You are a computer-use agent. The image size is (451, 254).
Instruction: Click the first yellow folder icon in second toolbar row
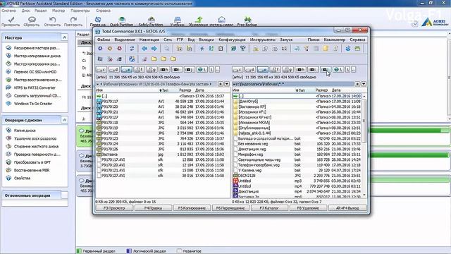(x=154, y=59)
